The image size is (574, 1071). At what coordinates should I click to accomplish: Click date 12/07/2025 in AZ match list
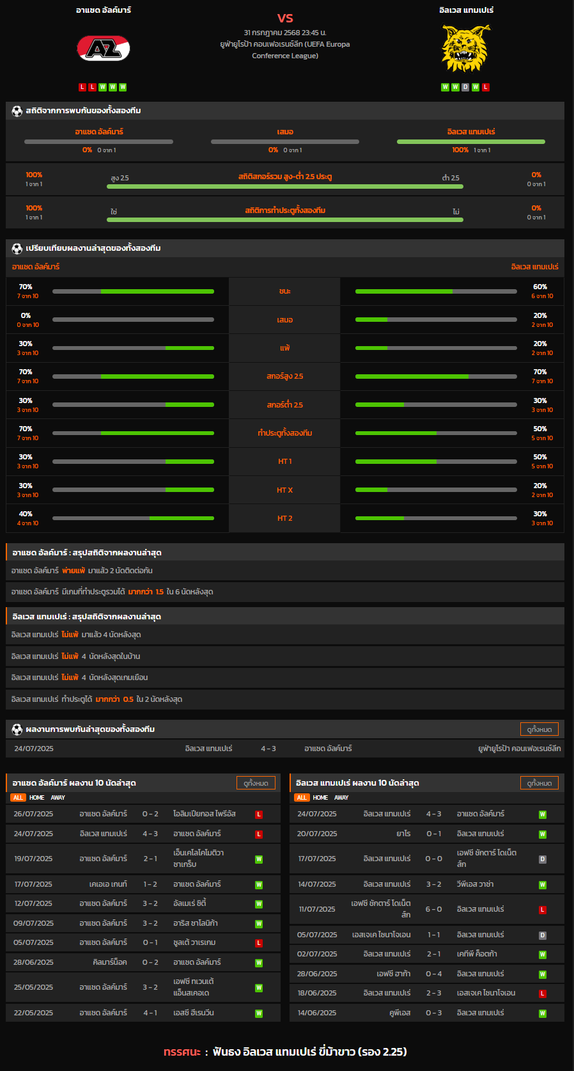[x=34, y=904]
